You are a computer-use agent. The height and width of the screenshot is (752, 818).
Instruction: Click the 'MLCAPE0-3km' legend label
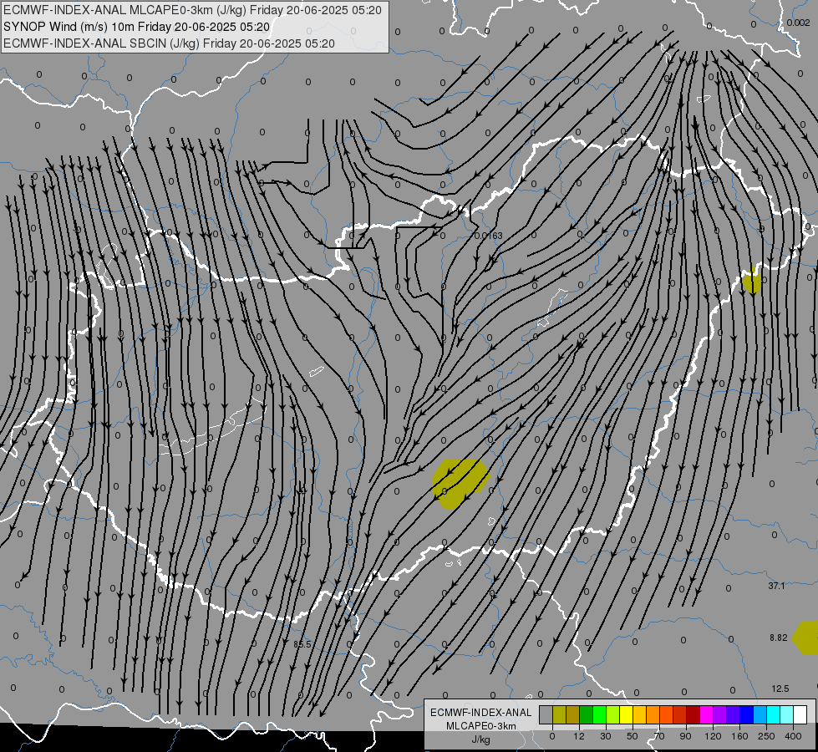(481, 726)
